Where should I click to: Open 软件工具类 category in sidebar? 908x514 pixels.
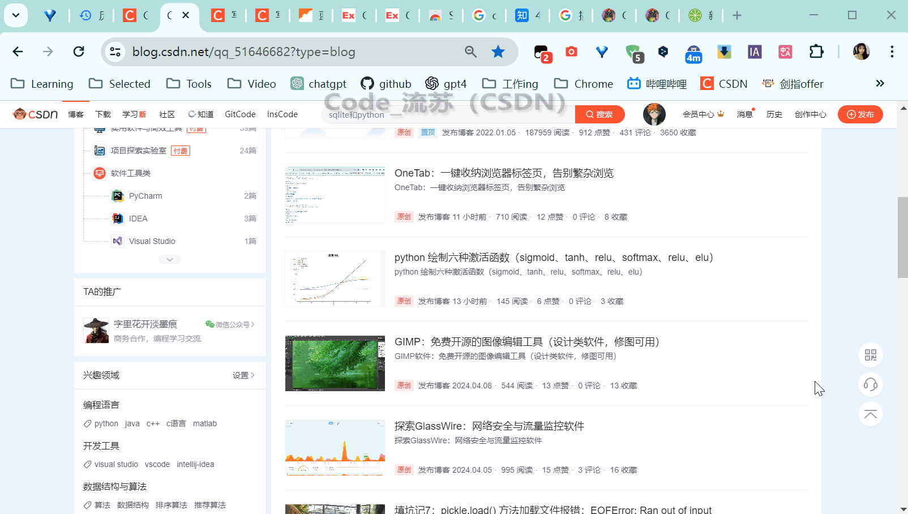point(131,173)
